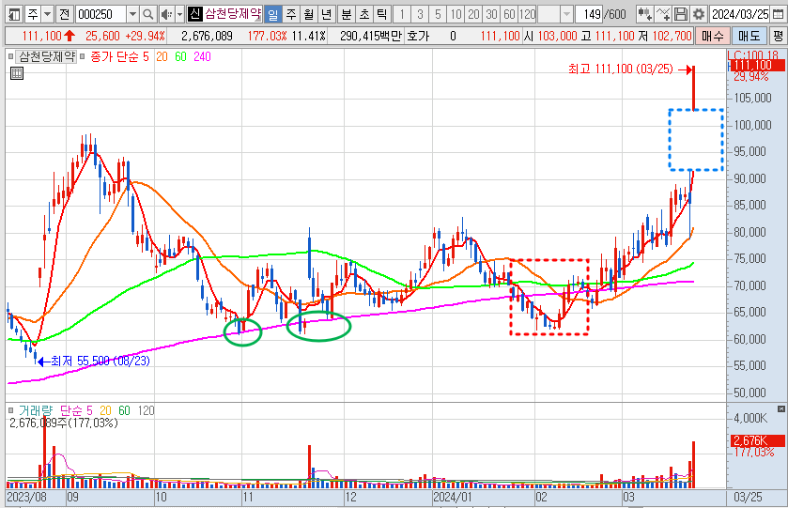Click volume legend gray 120
Image resolution: width=788 pixels, height=508 pixels.
coord(146,410)
